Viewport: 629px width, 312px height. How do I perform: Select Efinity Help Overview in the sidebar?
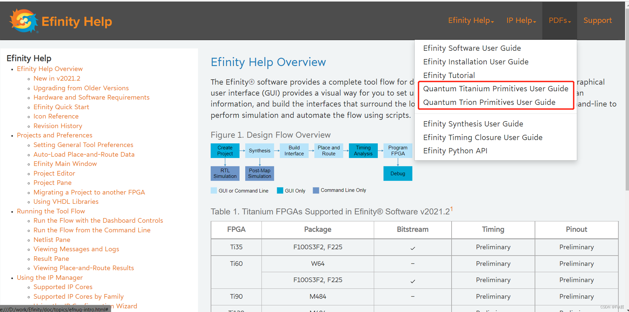pos(50,69)
